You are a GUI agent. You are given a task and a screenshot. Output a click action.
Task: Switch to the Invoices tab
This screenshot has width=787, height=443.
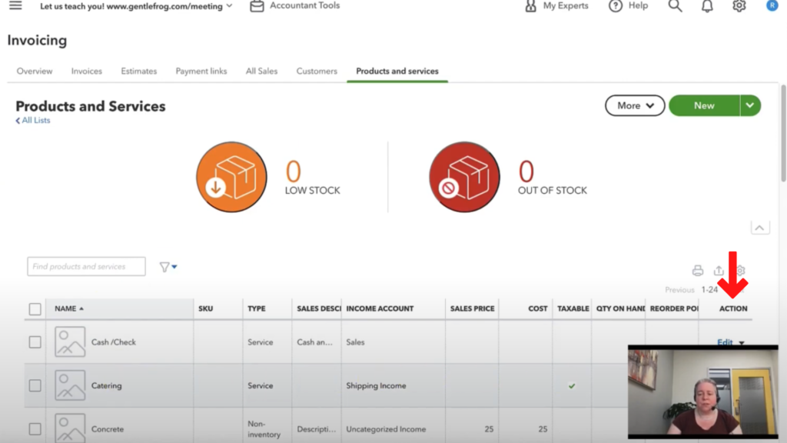pyautogui.click(x=86, y=70)
